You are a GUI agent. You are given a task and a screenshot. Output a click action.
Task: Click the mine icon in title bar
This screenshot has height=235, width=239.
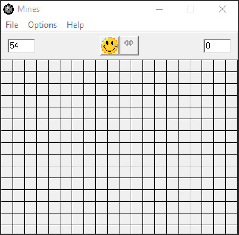9,9
